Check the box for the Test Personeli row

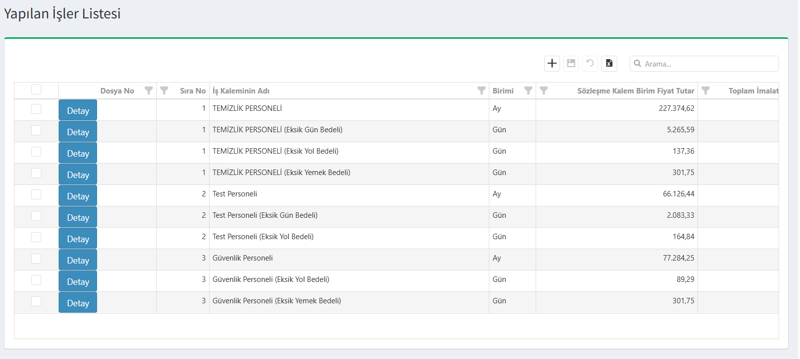pyautogui.click(x=36, y=194)
